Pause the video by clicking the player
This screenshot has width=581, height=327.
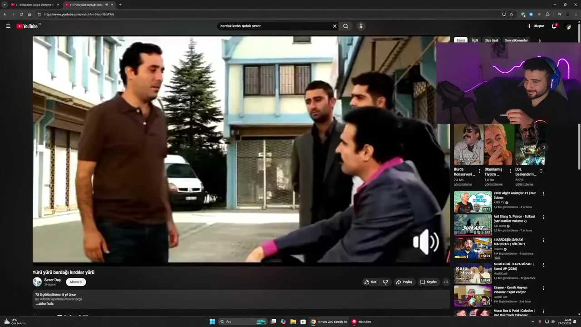241,149
